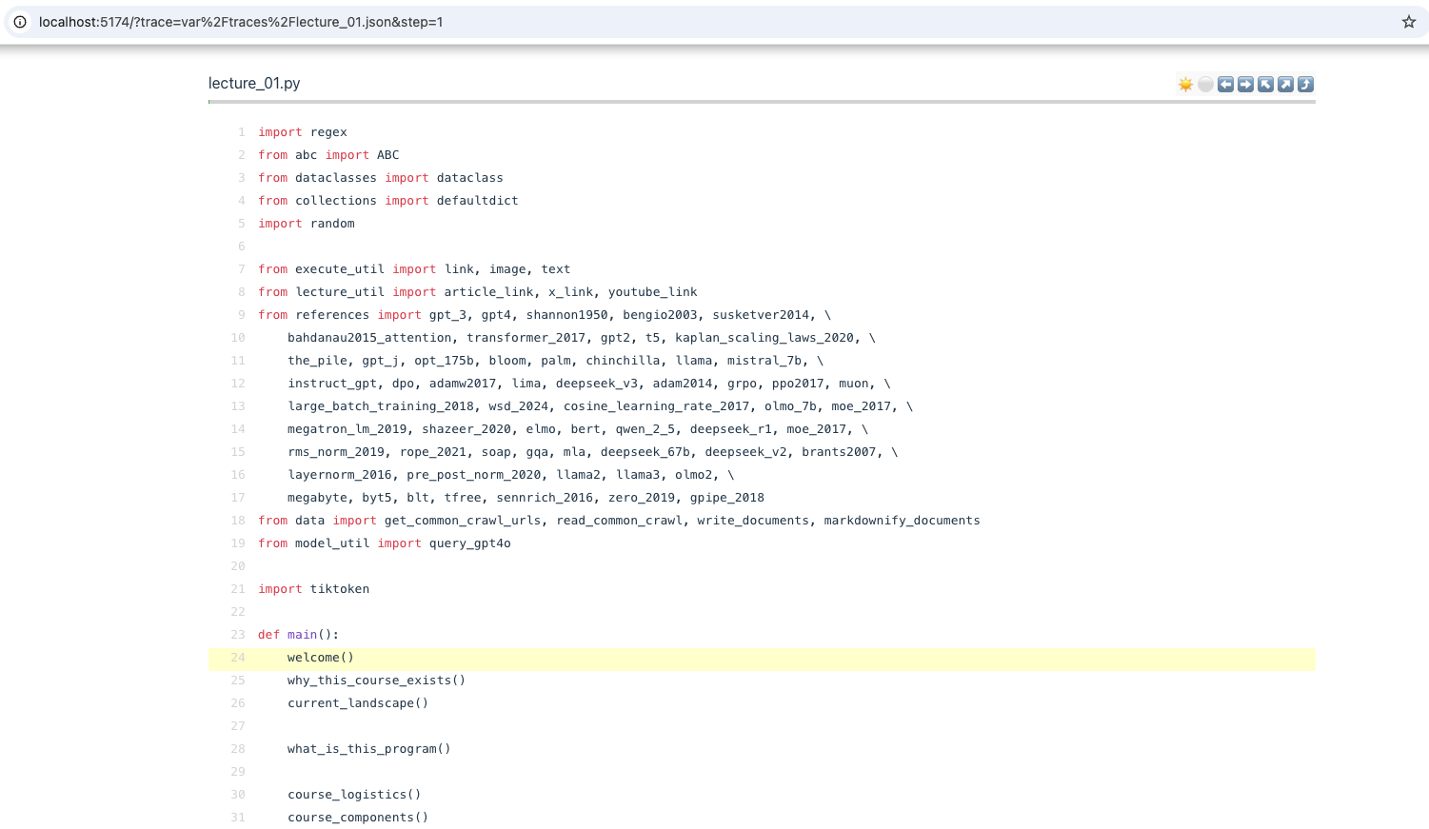Select the highlighted welcome() line
Screen dimensions: 1429x829
click(x=762, y=658)
